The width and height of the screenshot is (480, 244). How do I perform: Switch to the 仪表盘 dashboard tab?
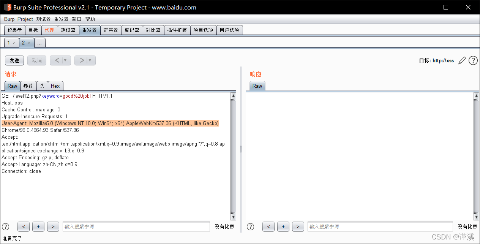pyautogui.click(x=15, y=30)
